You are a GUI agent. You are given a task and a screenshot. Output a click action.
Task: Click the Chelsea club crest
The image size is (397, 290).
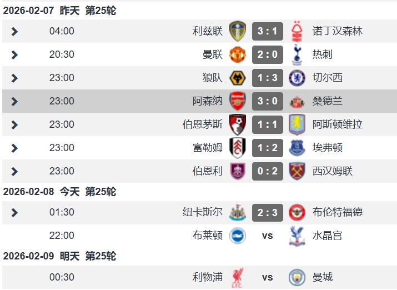pyautogui.click(x=297, y=78)
